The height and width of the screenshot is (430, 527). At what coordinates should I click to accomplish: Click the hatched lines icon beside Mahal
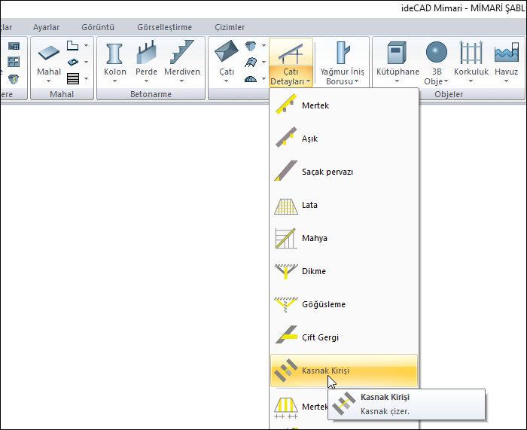(x=73, y=78)
